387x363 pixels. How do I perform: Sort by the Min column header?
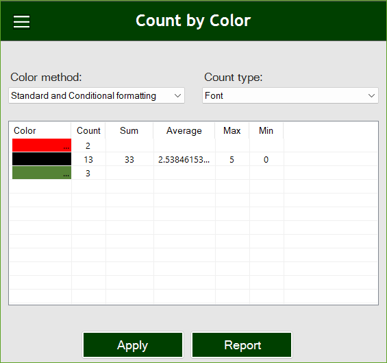point(266,130)
